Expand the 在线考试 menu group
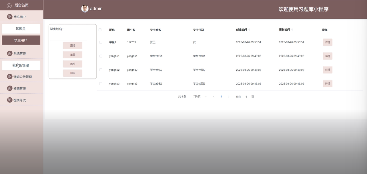This screenshot has height=174, width=367. [21, 100]
